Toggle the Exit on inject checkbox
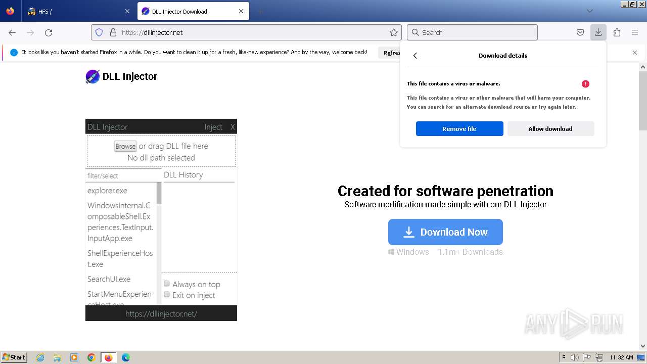This screenshot has height=364, width=647. (166, 294)
